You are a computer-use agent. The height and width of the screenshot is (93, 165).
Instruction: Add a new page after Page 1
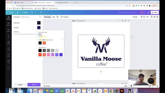coord(129,21)
